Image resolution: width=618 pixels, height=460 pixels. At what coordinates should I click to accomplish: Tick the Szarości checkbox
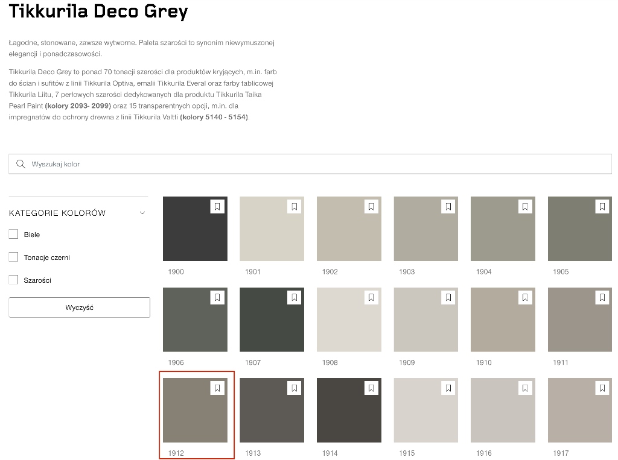coord(13,280)
